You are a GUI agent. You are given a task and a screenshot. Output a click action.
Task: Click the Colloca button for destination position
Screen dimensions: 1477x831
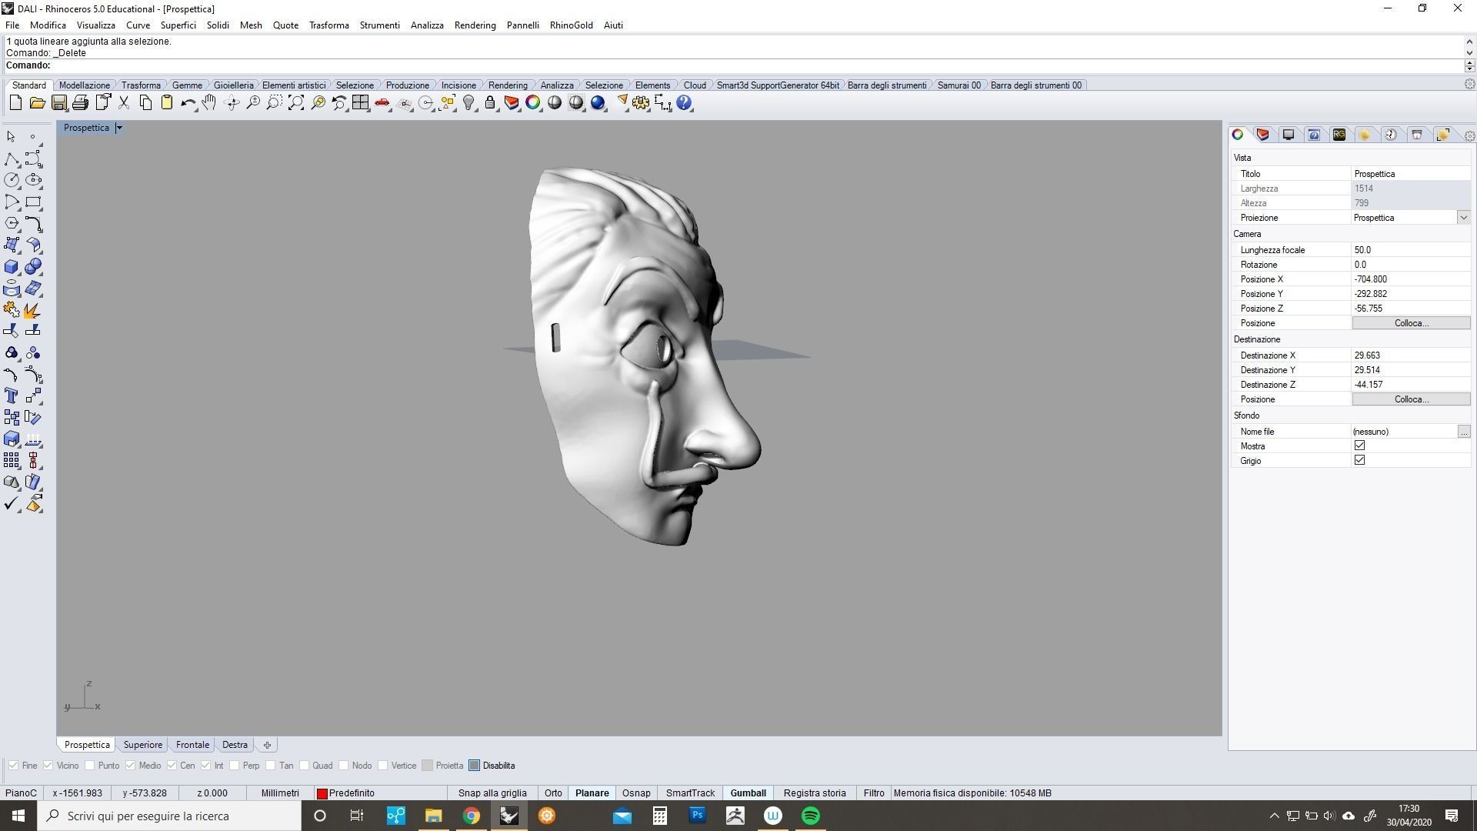[x=1411, y=399]
